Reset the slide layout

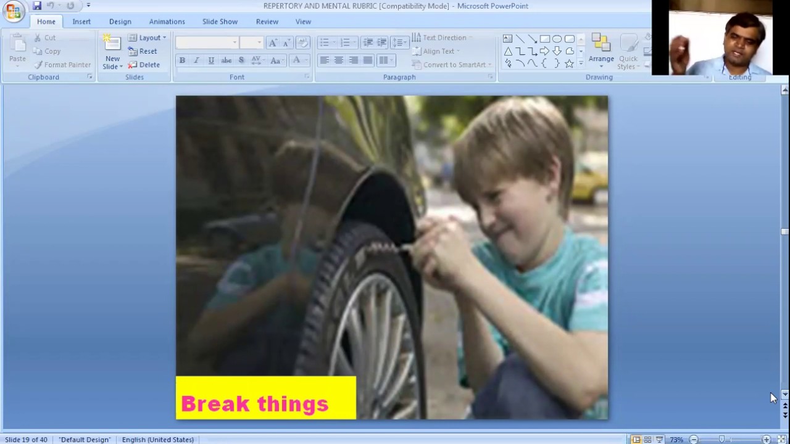[x=143, y=51]
